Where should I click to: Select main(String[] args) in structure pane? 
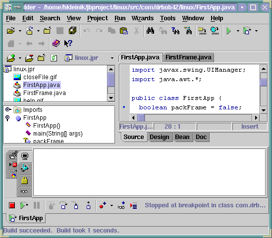click(x=58, y=134)
